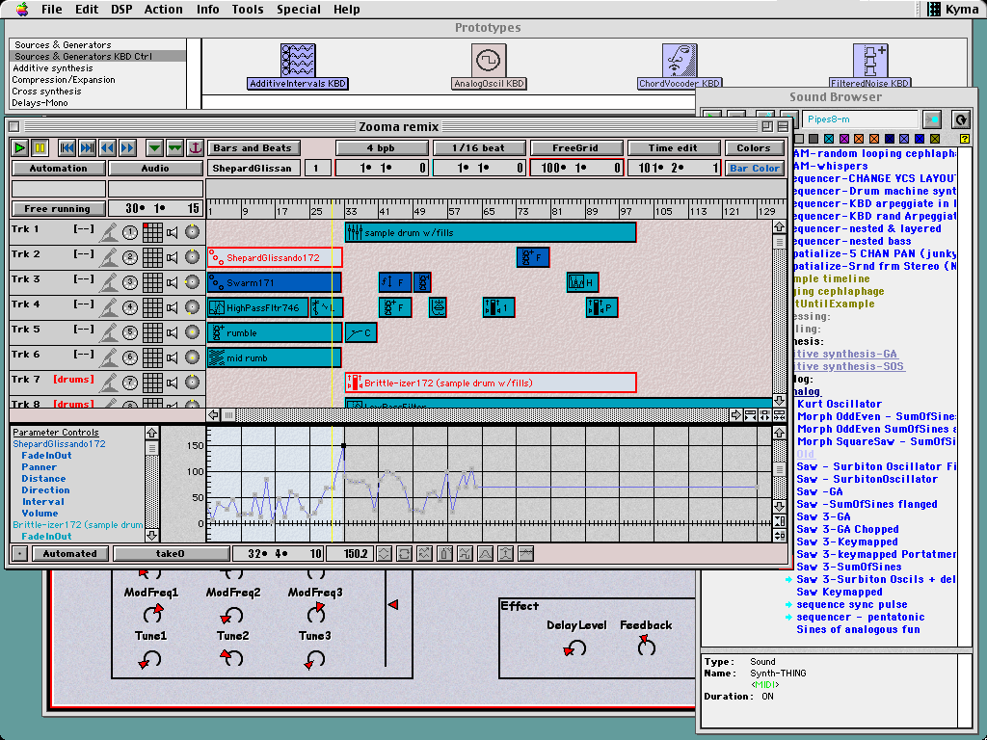Viewport: 987px width, 740px height.
Task: Open the Automation popup
Action: click(x=59, y=168)
